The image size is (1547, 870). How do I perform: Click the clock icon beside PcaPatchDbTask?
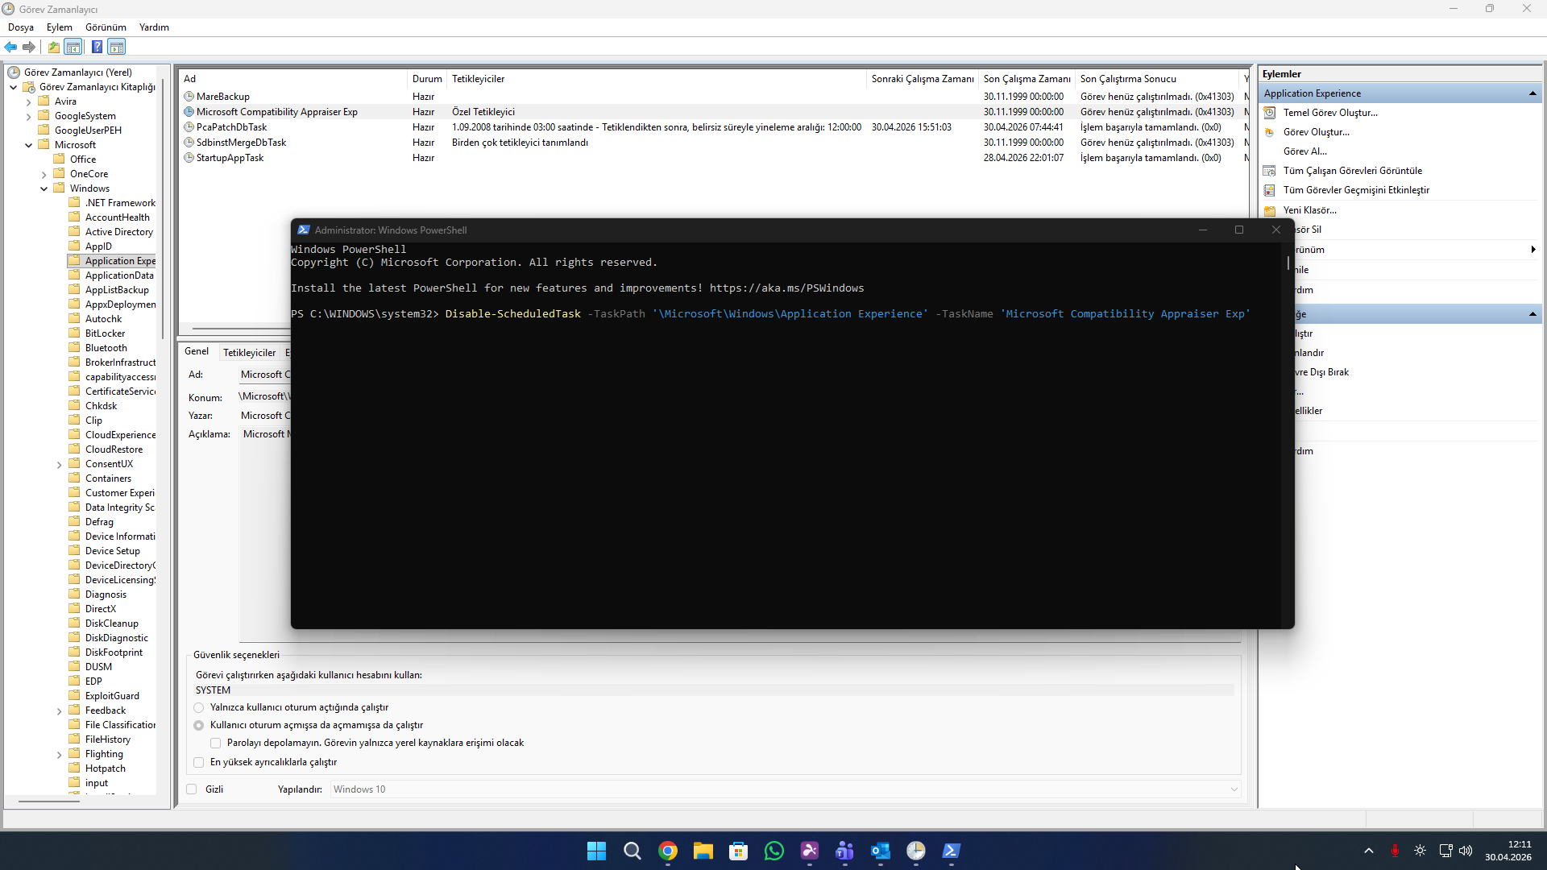pyautogui.click(x=189, y=127)
